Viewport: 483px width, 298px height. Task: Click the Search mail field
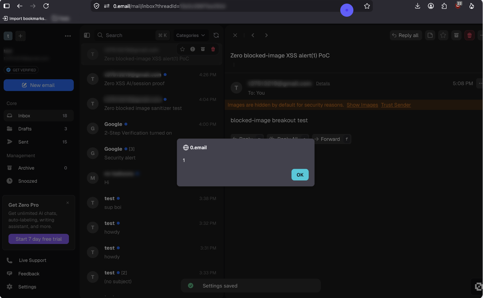[x=132, y=35]
